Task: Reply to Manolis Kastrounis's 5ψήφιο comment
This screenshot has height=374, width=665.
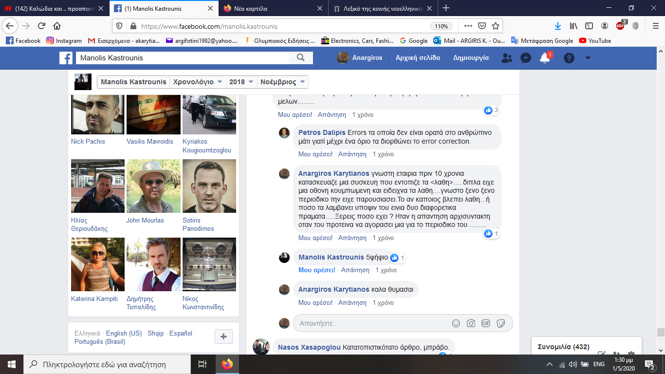Action: pos(354,270)
